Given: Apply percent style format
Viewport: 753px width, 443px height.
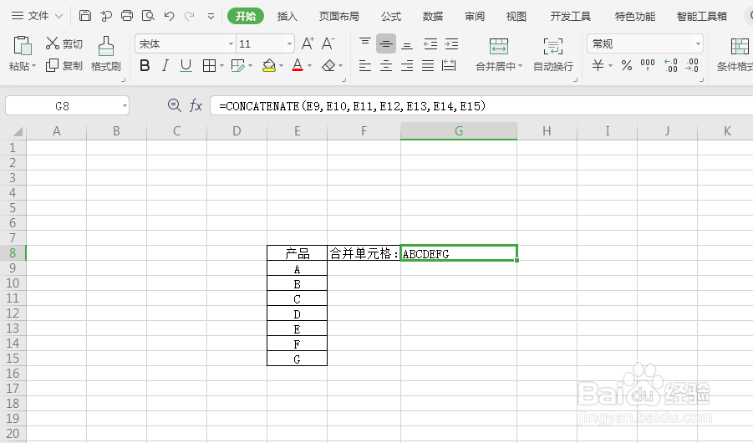Looking at the screenshot, I should pos(627,65).
